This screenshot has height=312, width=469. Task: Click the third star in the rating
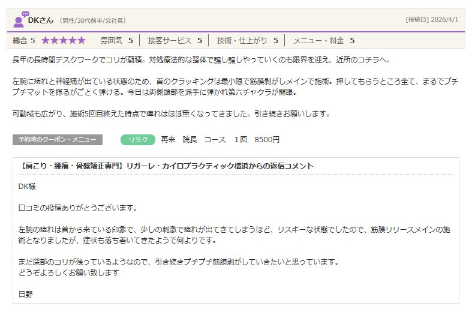click(64, 41)
